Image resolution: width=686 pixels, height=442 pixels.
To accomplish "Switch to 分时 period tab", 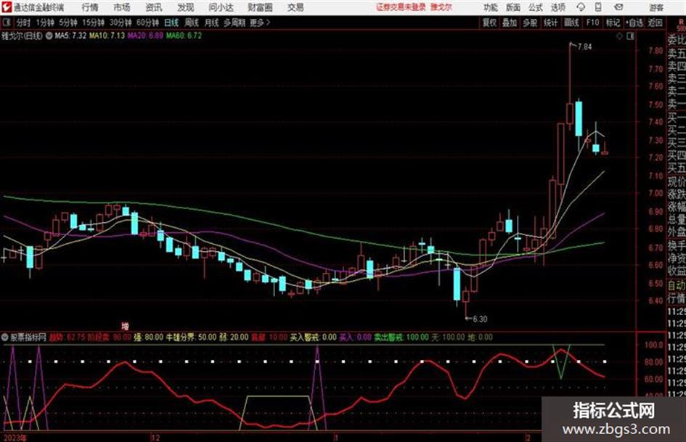I will tap(23, 22).
